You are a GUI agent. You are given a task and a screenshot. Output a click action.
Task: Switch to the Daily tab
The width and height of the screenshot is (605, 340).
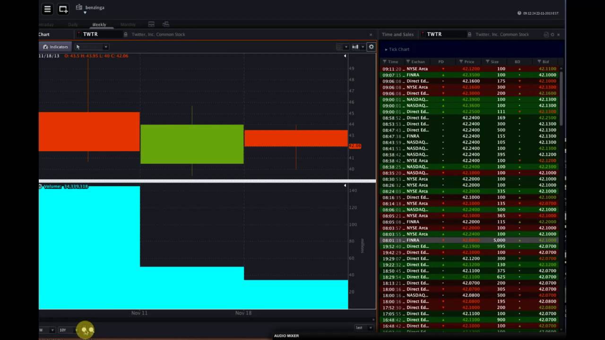point(73,25)
